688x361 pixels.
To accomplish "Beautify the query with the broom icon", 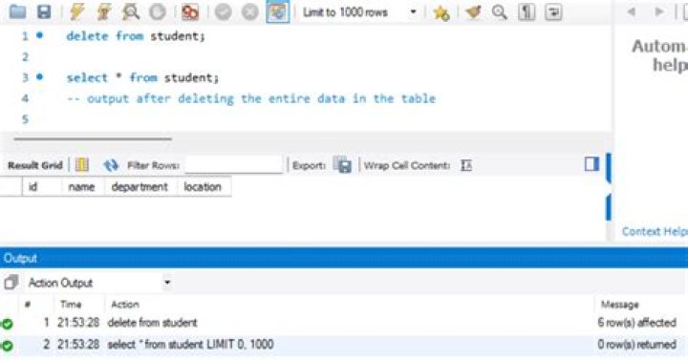I will (473, 11).
